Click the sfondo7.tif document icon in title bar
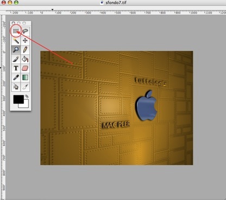This screenshot has height=200, width=226. point(102,2)
